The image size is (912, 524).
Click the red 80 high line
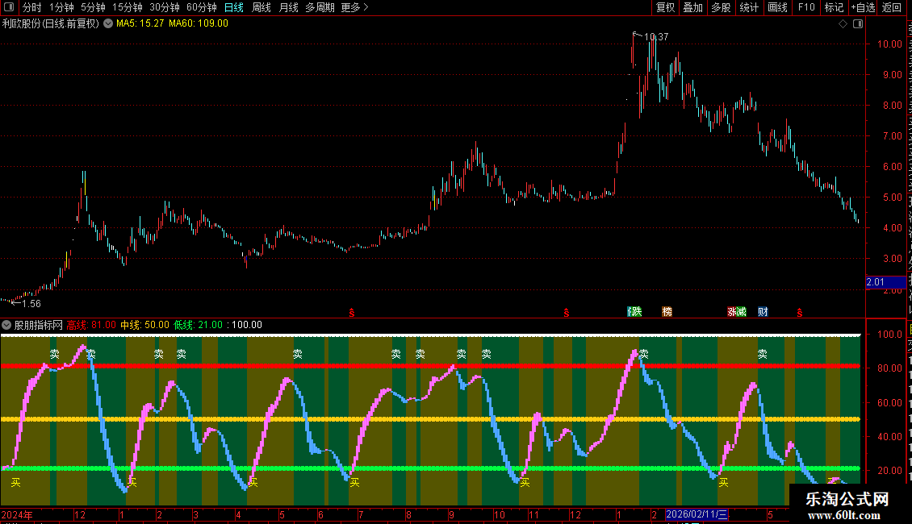430,366
